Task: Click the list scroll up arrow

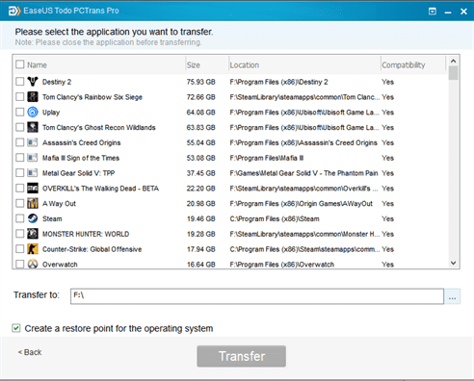Action: tap(453, 61)
